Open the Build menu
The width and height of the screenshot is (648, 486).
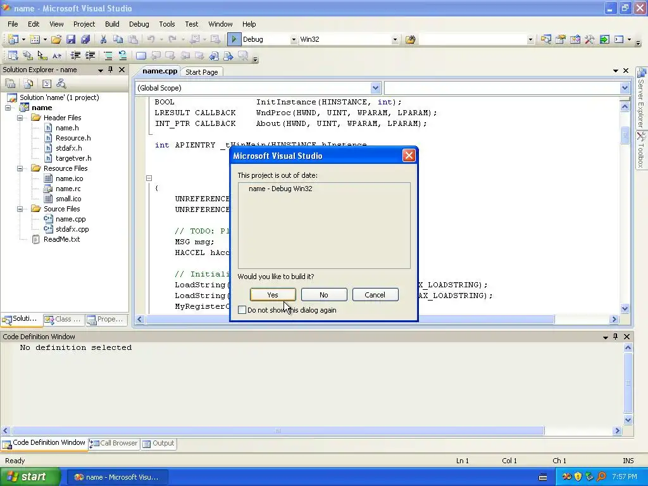[x=112, y=24]
